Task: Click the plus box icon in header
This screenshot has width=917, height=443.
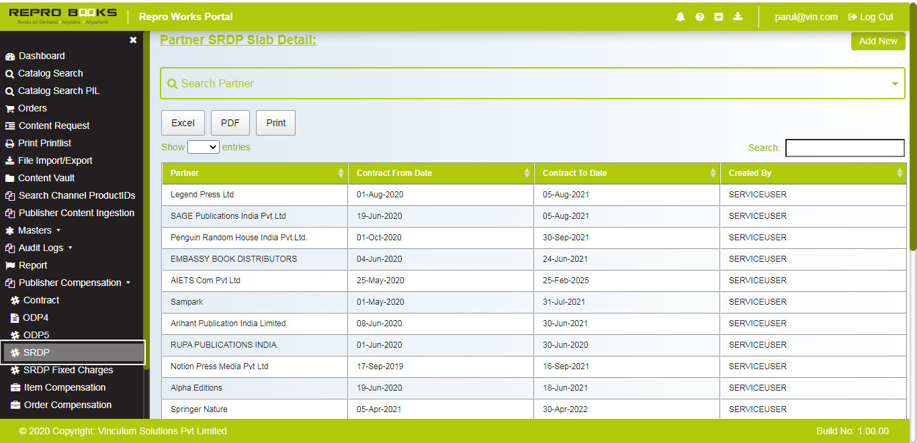Action: point(718,17)
